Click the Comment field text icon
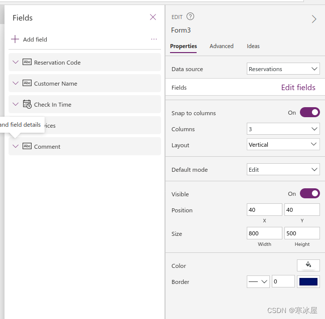 coord(27,146)
